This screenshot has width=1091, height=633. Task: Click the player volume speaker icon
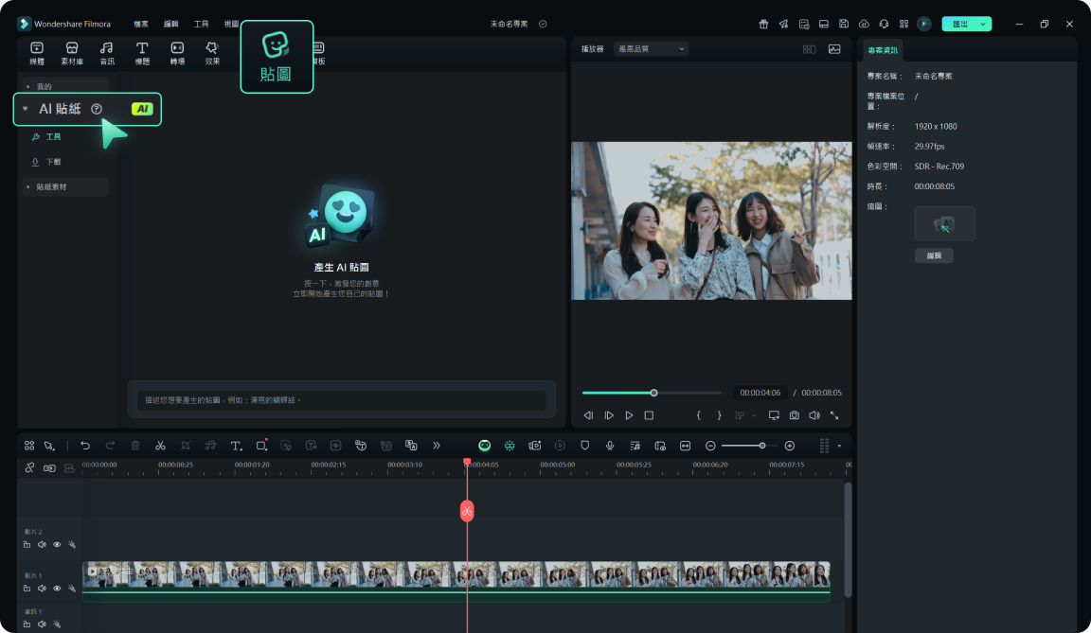pyautogui.click(x=814, y=415)
